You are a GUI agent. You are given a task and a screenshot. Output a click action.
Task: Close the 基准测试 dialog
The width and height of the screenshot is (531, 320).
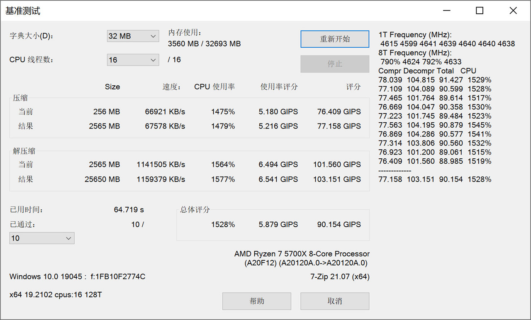tap(513, 11)
